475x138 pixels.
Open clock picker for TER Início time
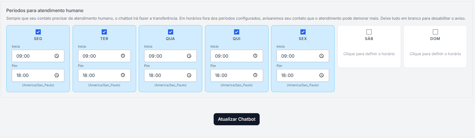pyautogui.click(x=123, y=56)
